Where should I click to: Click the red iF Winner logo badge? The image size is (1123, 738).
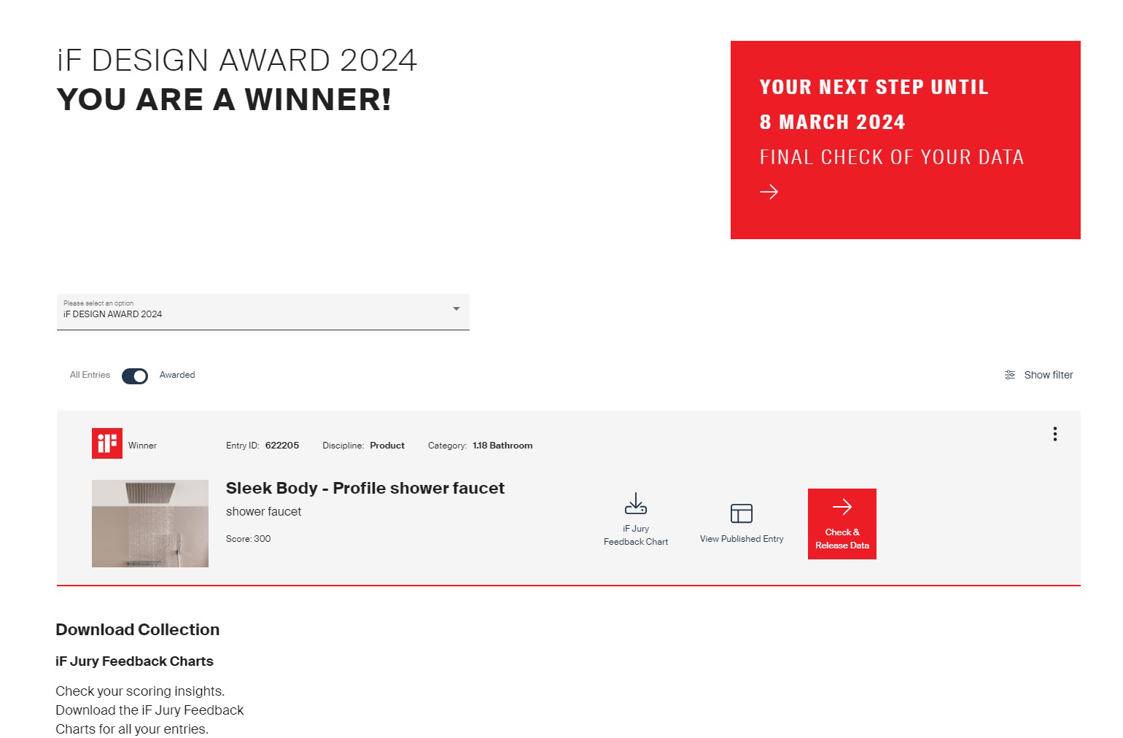[107, 443]
